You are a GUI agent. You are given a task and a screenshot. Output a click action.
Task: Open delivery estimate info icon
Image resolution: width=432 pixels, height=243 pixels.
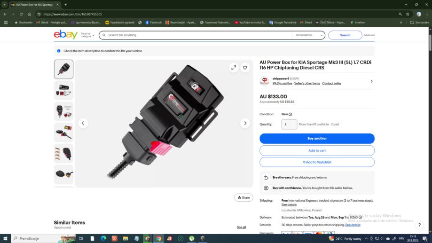[x=360, y=217]
